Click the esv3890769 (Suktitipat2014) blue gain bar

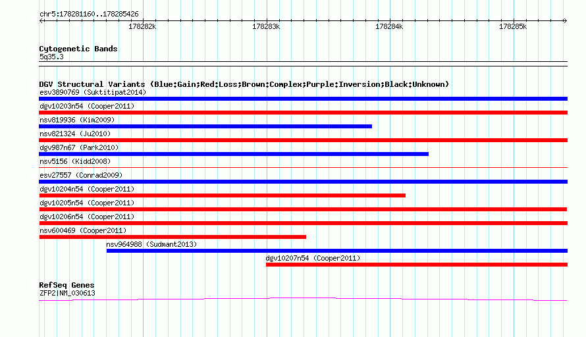click(x=303, y=99)
